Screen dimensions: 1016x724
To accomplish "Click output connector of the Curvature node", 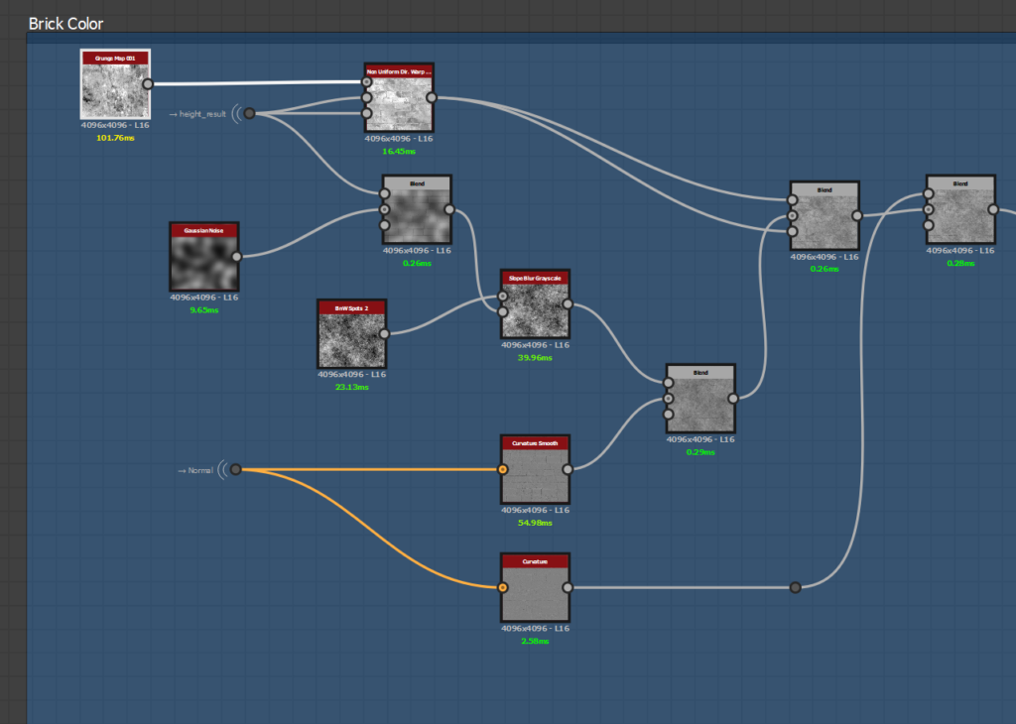I will tap(568, 588).
